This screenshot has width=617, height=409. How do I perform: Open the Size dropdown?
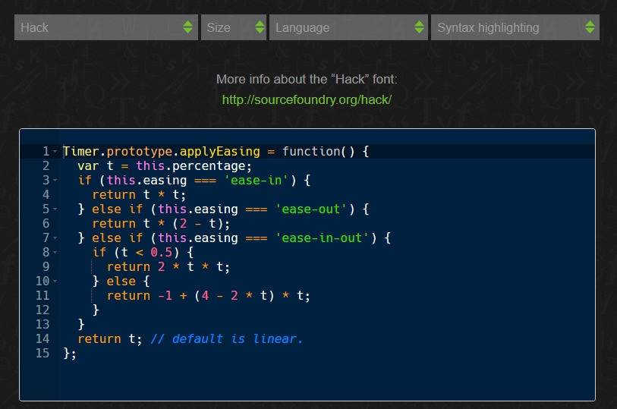233,27
